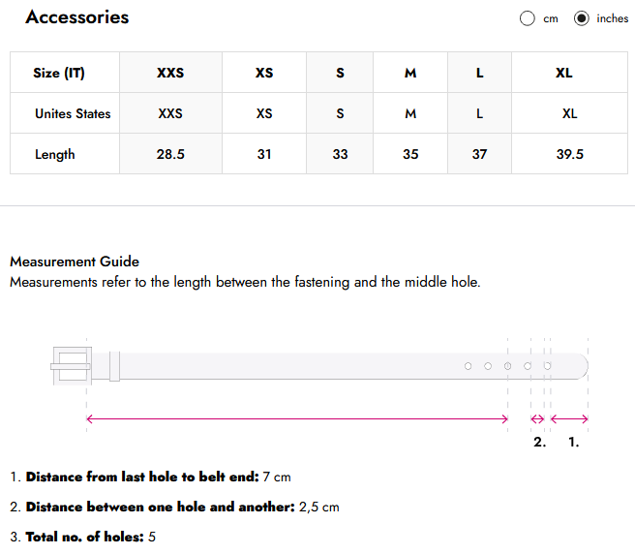Click the inches label text
This screenshot has width=635, height=554.
coord(613,18)
